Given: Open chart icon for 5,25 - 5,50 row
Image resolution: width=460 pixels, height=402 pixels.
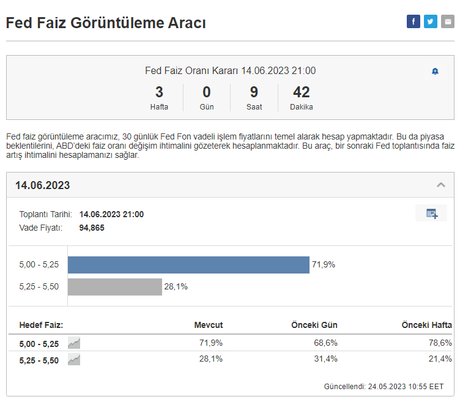Looking at the screenshot, I should [74, 360].
